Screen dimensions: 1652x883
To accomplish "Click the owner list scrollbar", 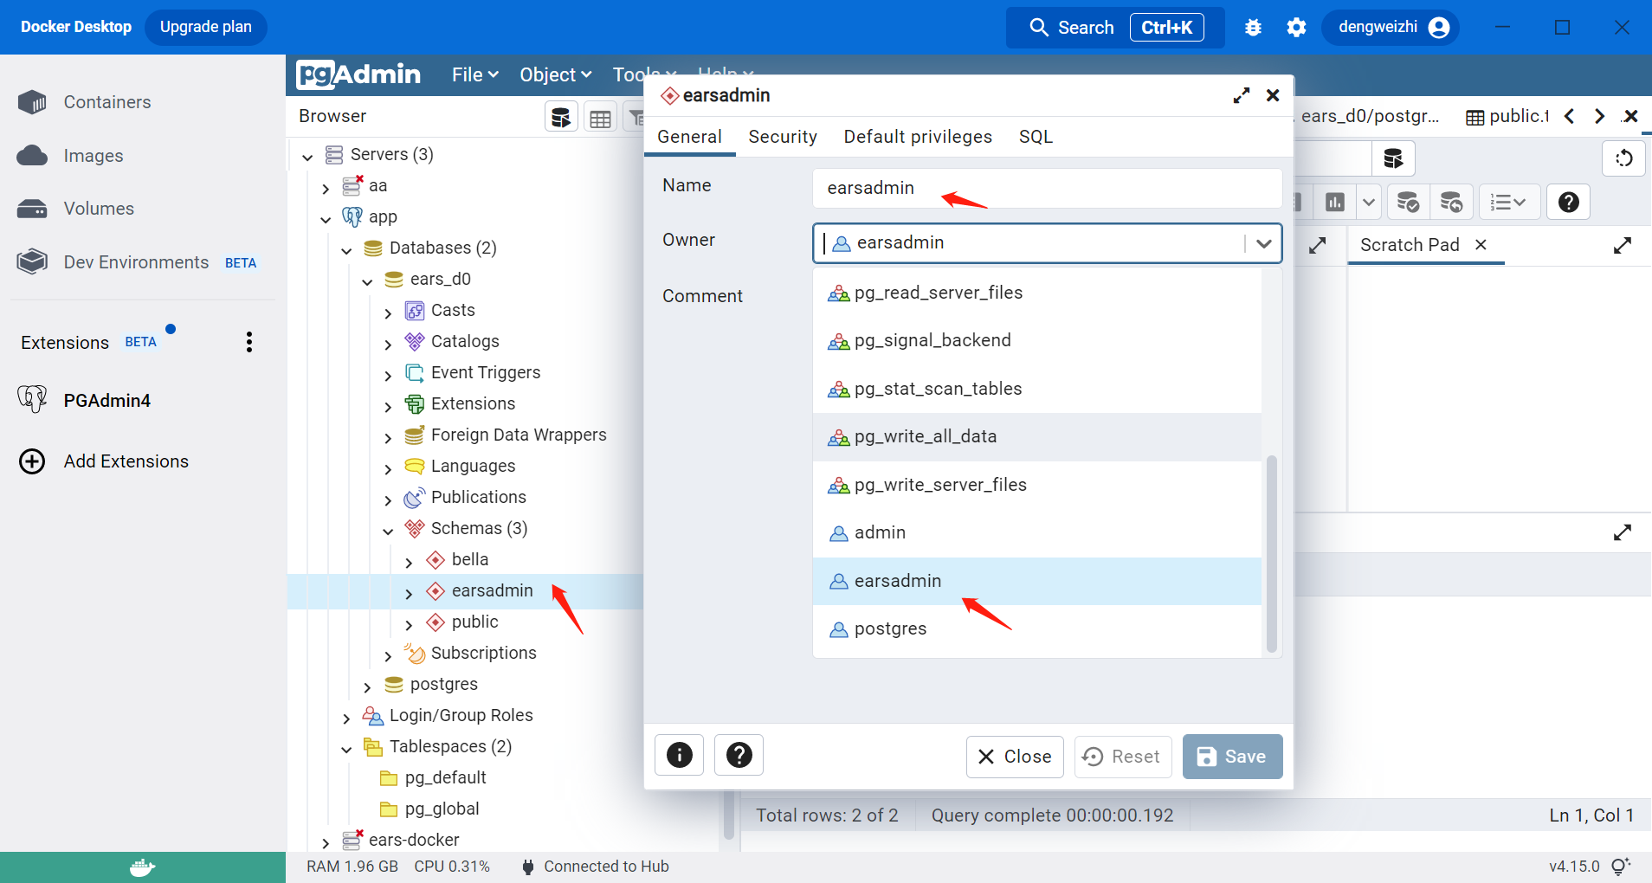I will pyautogui.click(x=1271, y=553).
